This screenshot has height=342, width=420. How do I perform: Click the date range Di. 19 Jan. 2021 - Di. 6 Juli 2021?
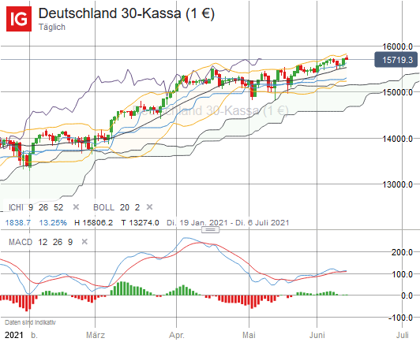coord(228,222)
